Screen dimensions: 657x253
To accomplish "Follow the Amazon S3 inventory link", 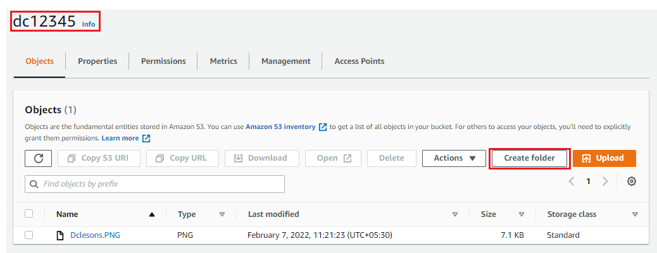I will pyautogui.click(x=280, y=126).
